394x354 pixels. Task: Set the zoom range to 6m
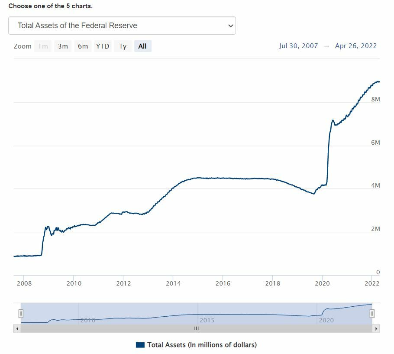[x=83, y=46]
